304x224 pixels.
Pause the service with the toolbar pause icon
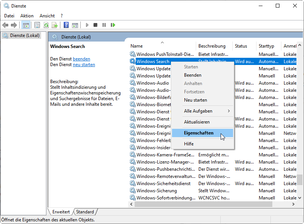pyautogui.click(x=104, y=25)
